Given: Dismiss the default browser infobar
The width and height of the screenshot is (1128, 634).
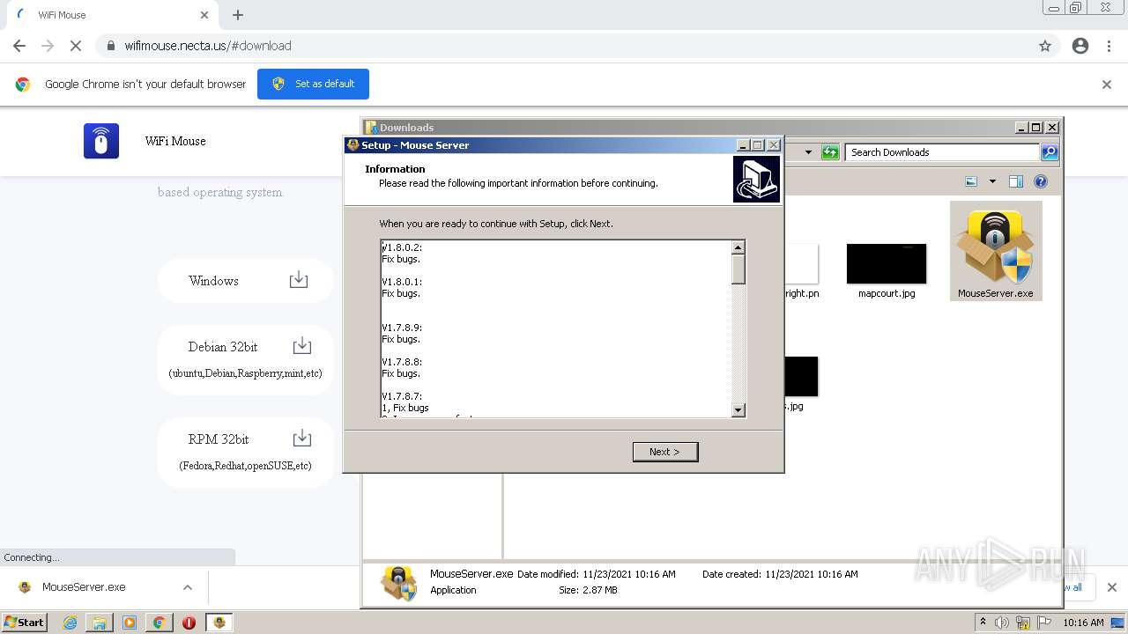Looking at the screenshot, I should (x=1107, y=85).
